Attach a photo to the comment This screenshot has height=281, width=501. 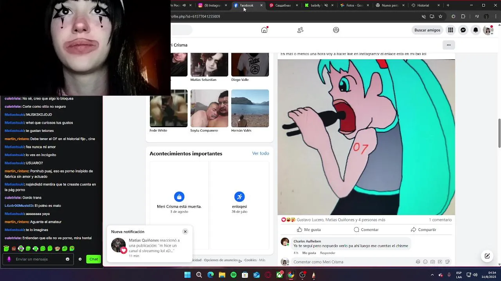[x=433, y=262]
